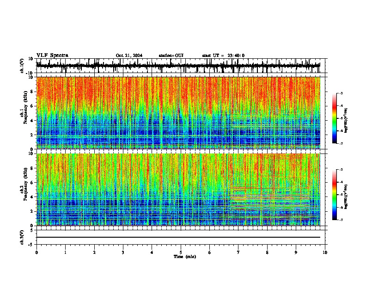Click the time axis tick label "3"
This screenshot has width=366, height=283.
(123, 252)
